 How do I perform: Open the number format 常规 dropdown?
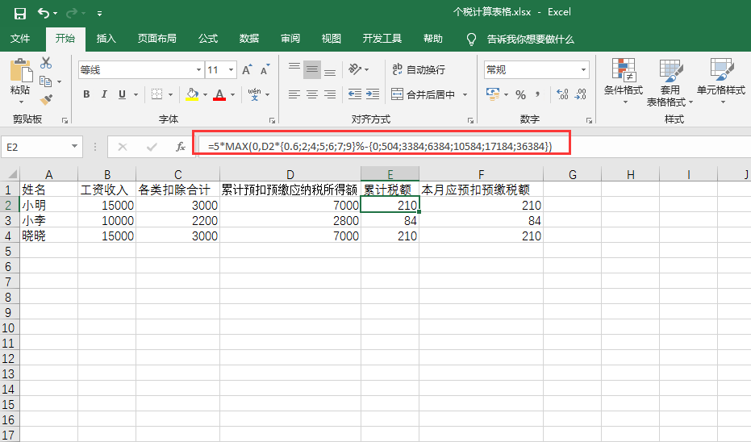tap(583, 70)
